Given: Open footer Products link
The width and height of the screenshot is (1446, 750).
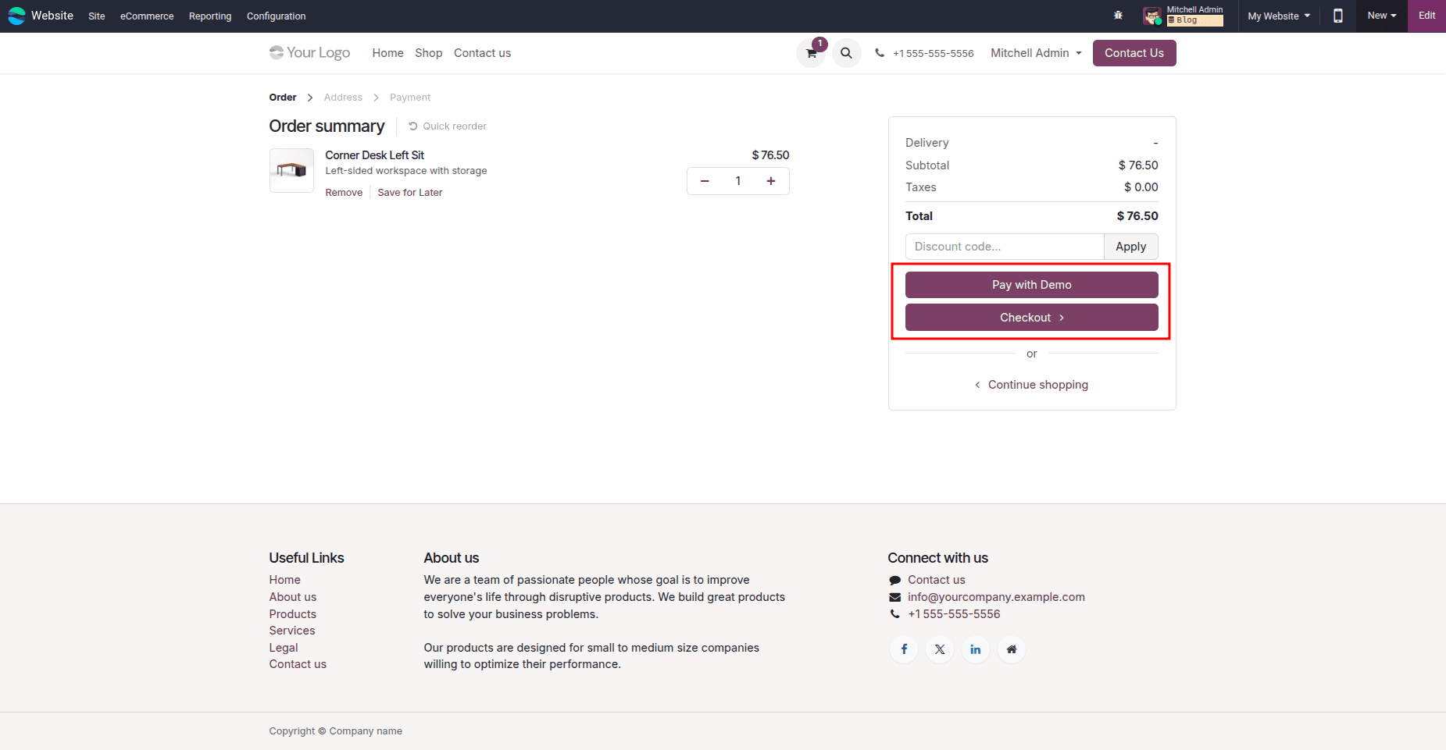Looking at the screenshot, I should 293,614.
